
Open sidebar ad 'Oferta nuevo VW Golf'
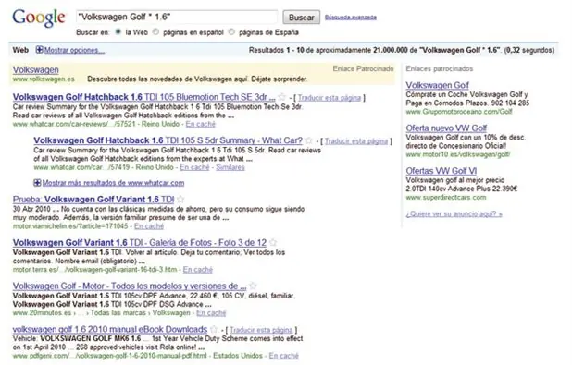(446, 128)
